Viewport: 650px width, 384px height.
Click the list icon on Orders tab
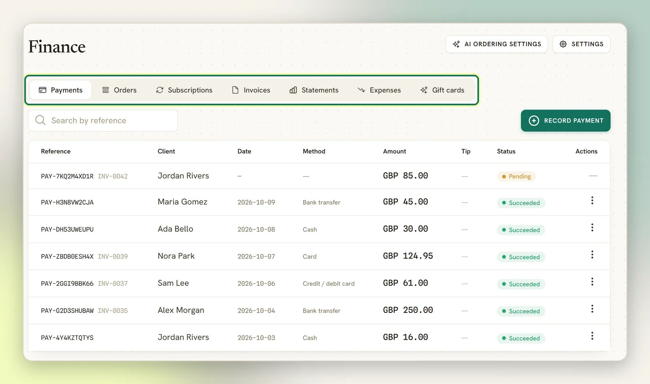pos(106,90)
